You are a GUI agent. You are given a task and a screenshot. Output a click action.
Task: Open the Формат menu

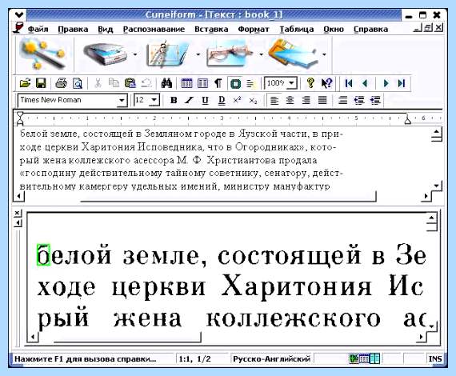(254, 30)
